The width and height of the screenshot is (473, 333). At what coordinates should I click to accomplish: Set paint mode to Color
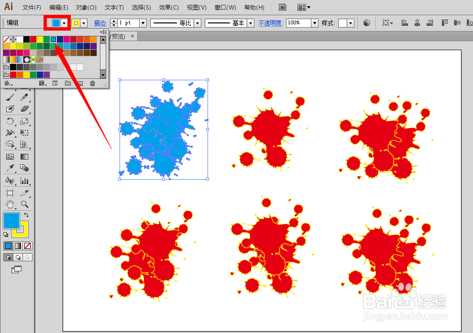(x=9, y=246)
